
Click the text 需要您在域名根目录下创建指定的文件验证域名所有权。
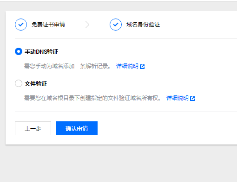coord(93,98)
